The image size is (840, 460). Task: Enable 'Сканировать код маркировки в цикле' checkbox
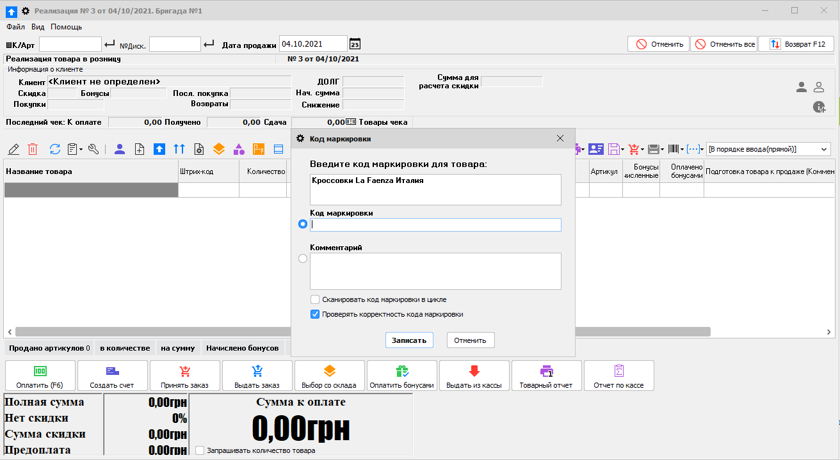coord(315,299)
